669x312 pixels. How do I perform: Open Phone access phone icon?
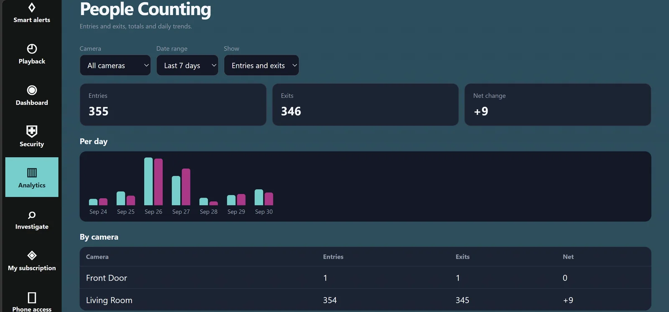pos(32,297)
